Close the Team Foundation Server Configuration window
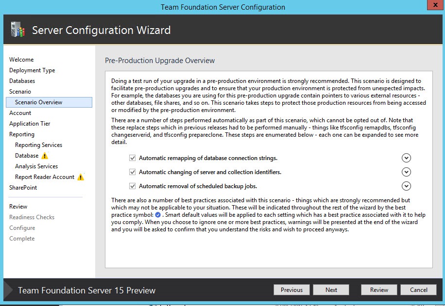The width and height of the screenshot is (445, 306). tap(436, 5)
